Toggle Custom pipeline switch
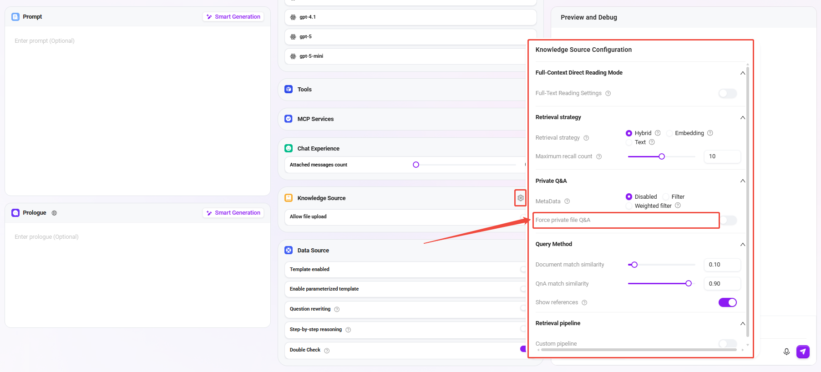This screenshot has height=372, width=821. point(727,343)
